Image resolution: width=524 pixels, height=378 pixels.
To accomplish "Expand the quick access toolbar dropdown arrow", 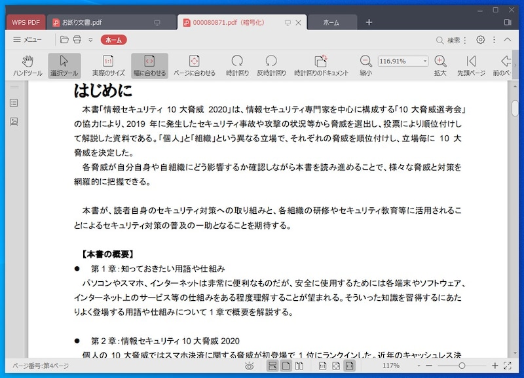I will (90, 40).
